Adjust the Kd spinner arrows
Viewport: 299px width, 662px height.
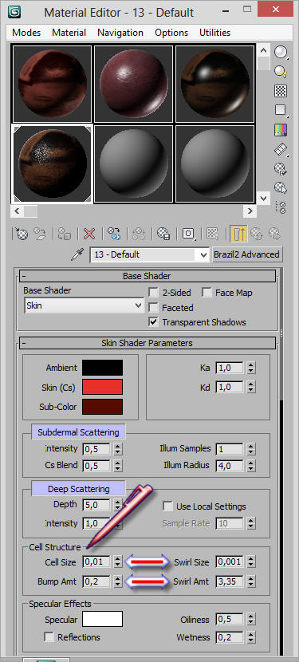point(251,387)
